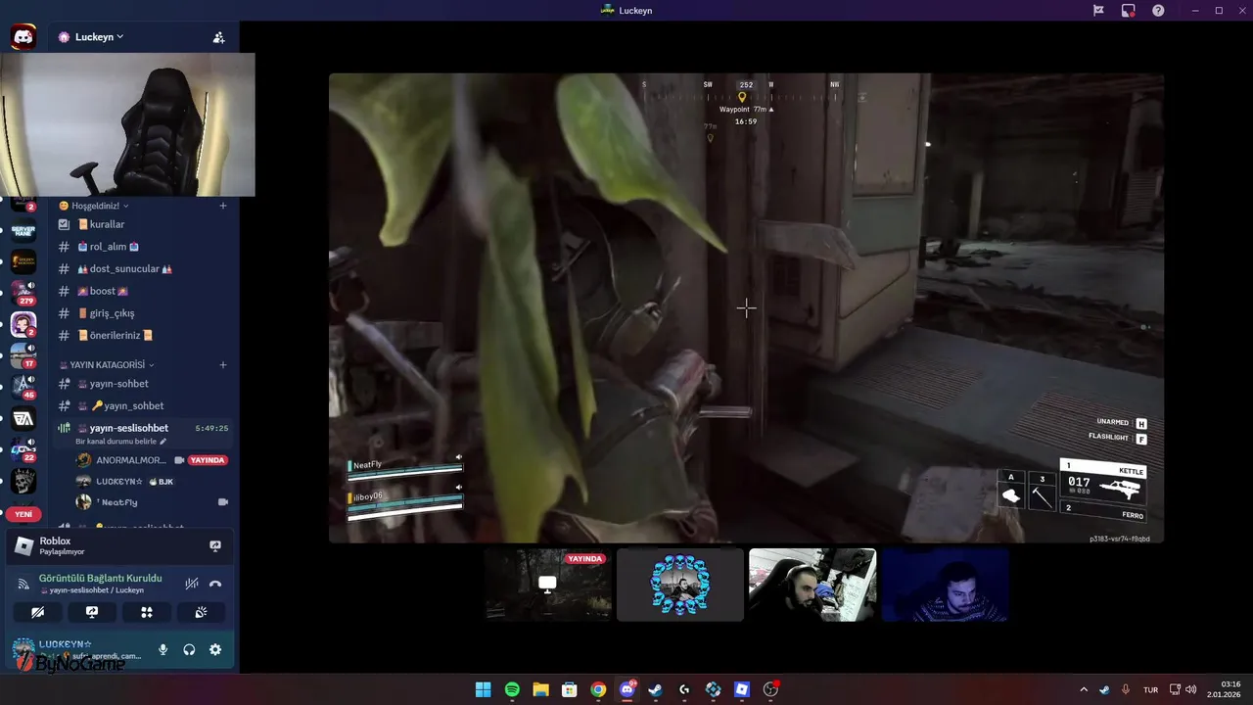This screenshot has height=705, width=1253.
Task: Select the blue skull avatar participant tile
Action: click(x=680, y=585)
